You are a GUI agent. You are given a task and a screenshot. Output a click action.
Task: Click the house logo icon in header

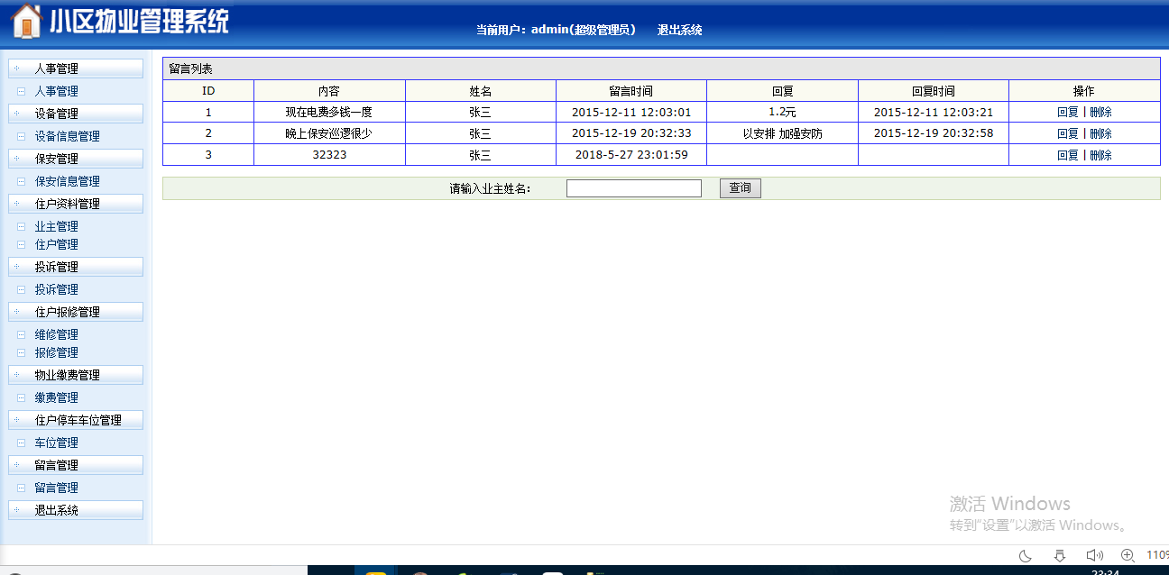point(27,22)
